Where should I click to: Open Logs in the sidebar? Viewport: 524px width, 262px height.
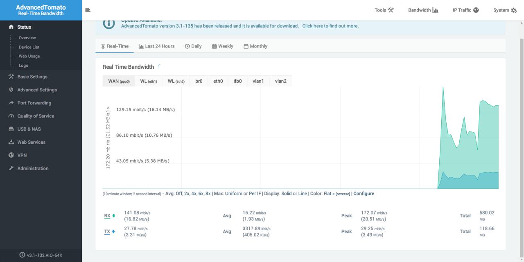[x=23, y=65]
